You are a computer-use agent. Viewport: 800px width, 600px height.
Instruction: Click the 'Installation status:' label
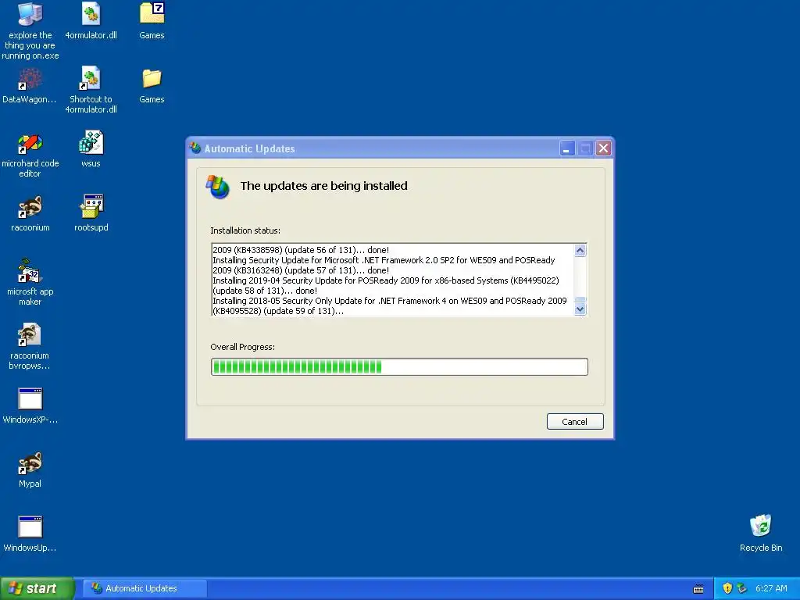pyautogui.click(x=245, y=230)
